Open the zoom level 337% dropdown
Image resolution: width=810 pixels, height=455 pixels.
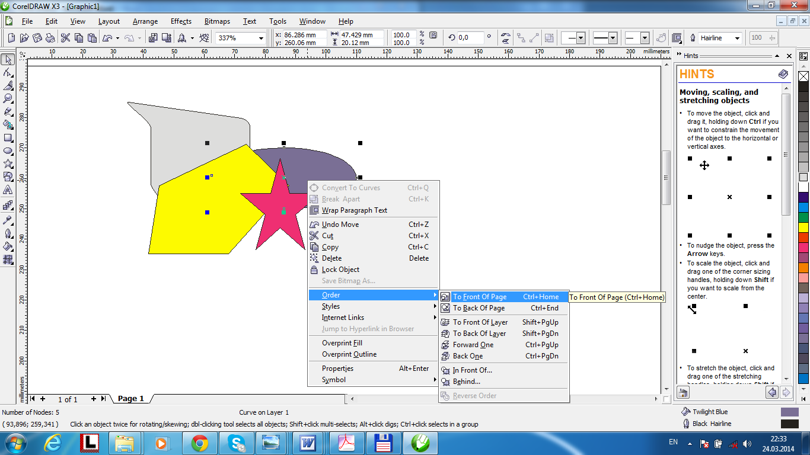(x=260, y=38)
